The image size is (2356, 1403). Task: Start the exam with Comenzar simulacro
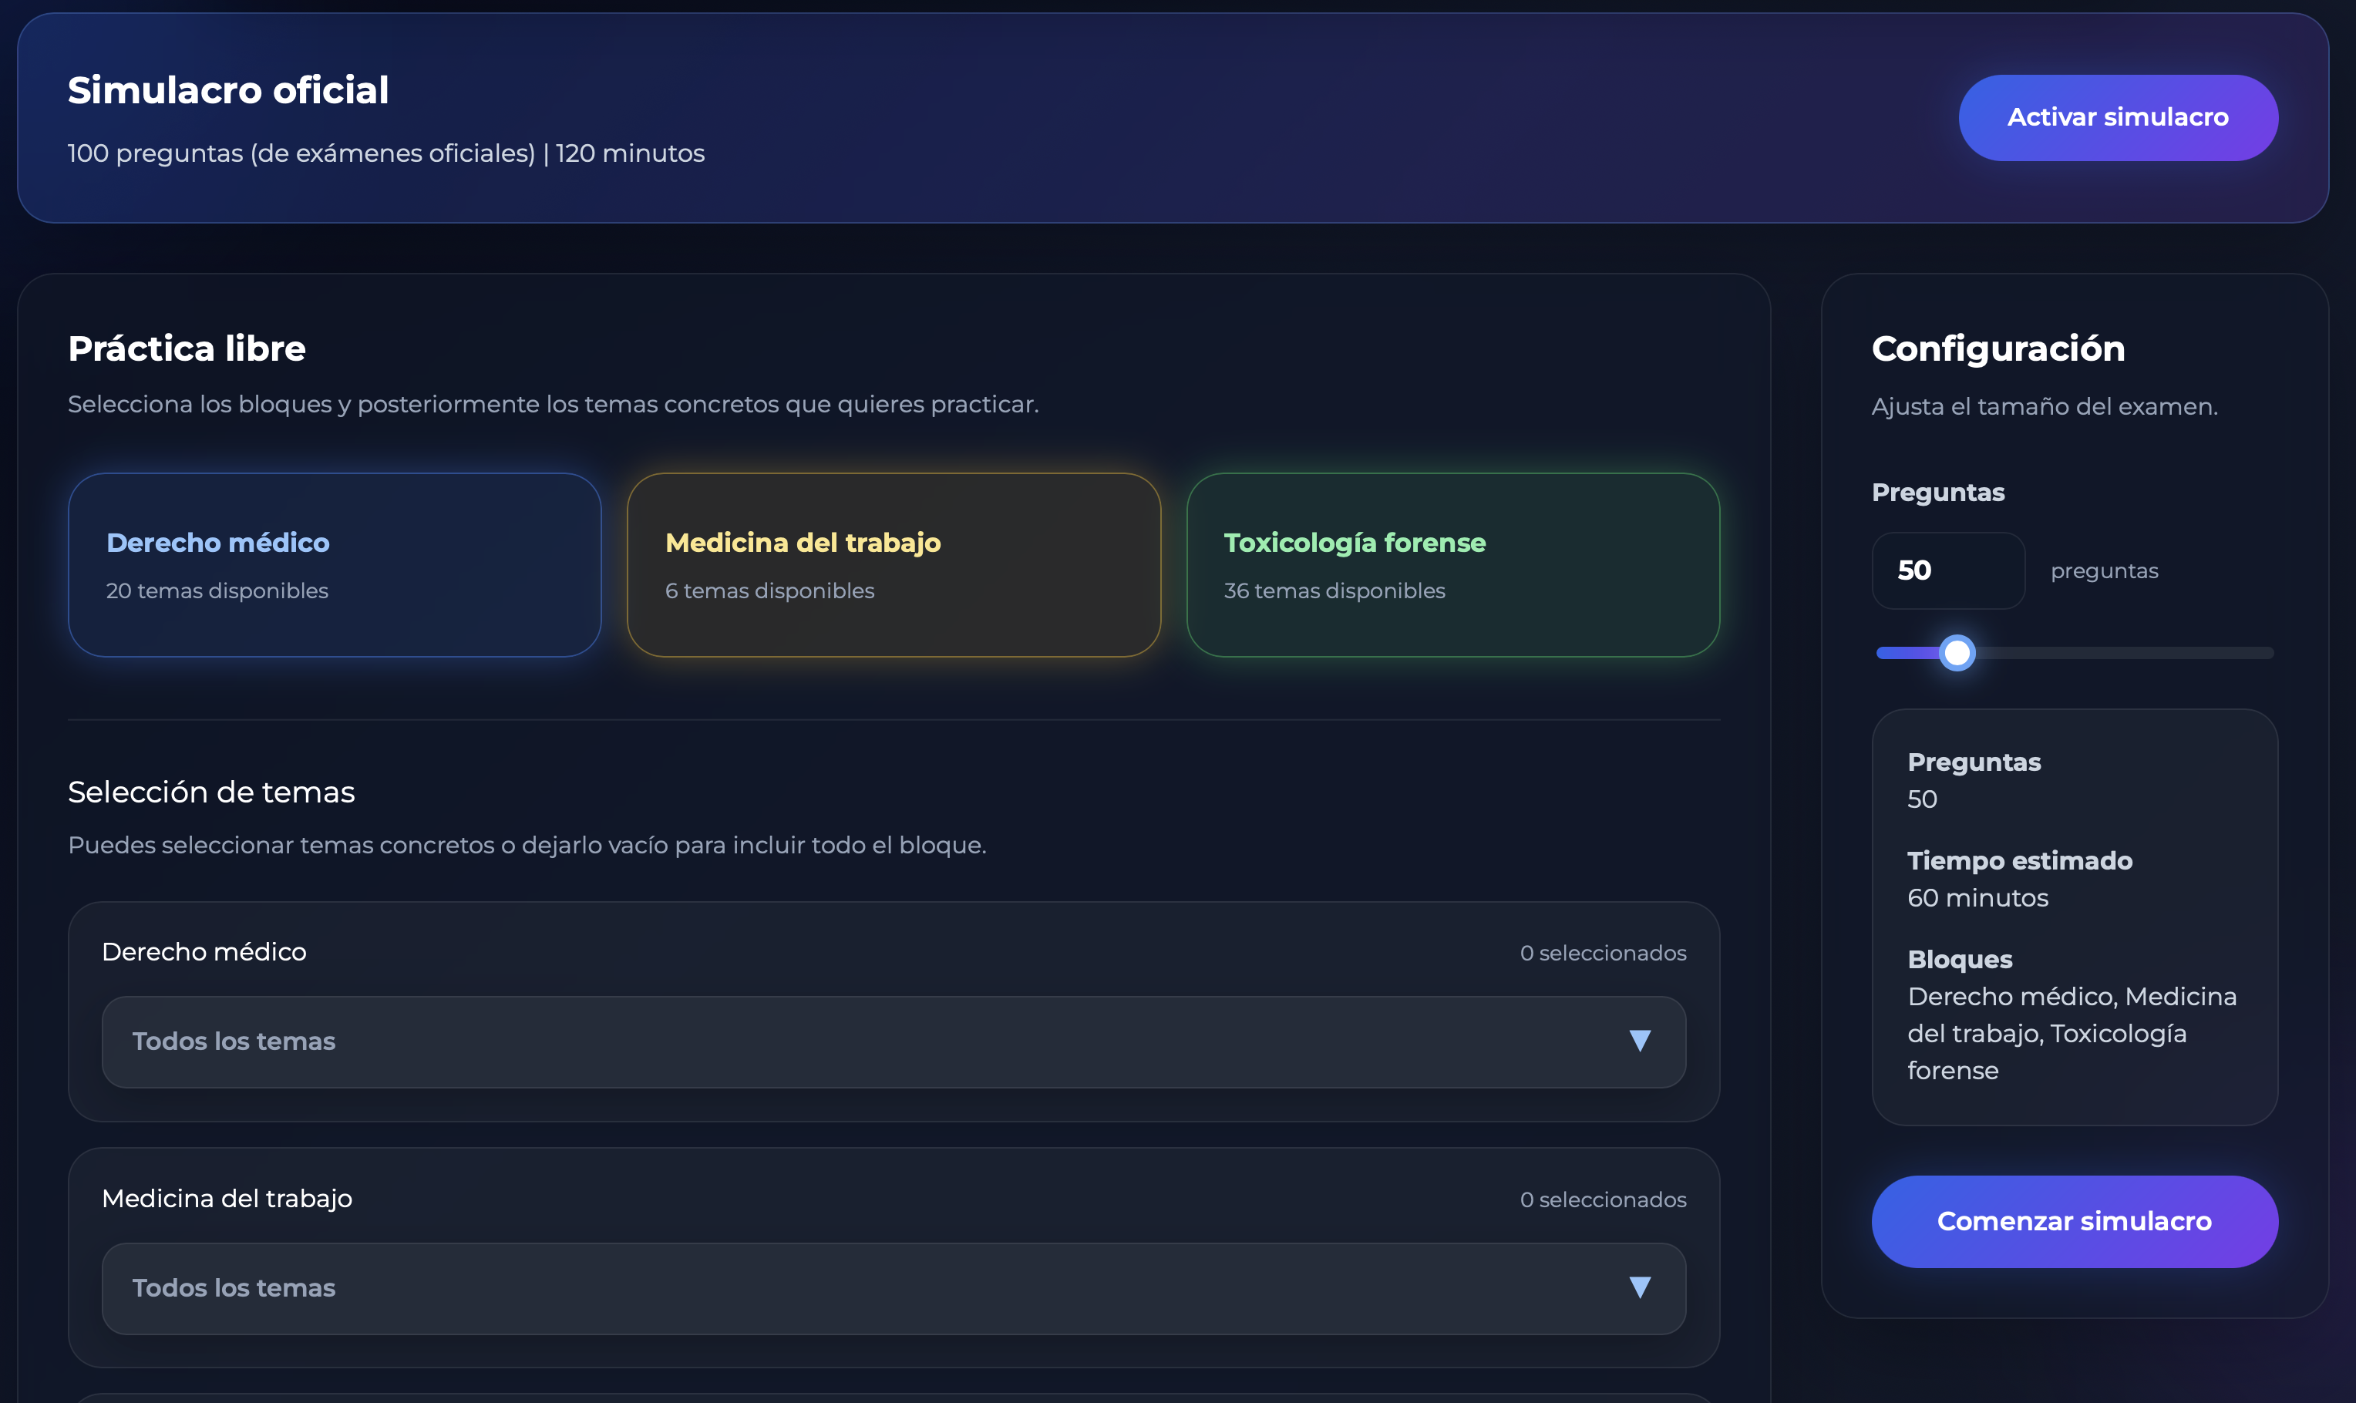coord(2075,1220)
